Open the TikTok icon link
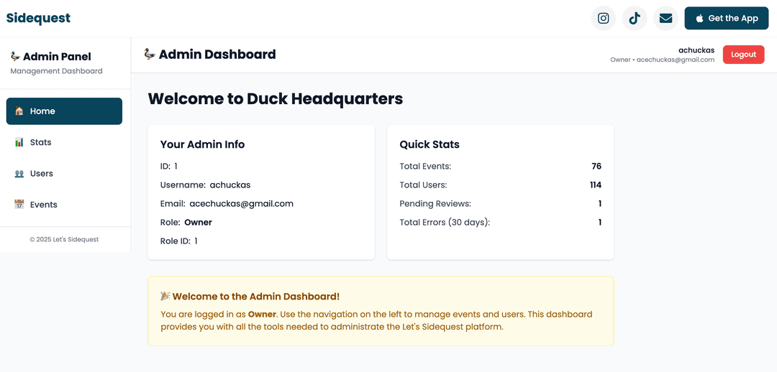This screenshot has width=777, height=372. pyautogui.click(x=634, y=19)
